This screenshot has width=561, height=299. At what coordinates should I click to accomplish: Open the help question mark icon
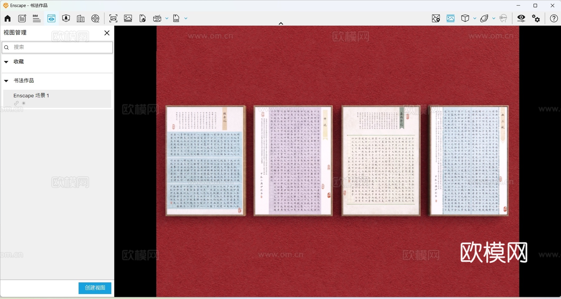[x=554, y=18]
